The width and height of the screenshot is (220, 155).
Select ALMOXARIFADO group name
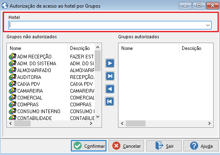34,70
